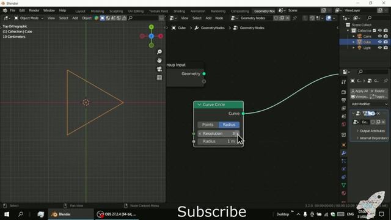The width and height of the screenshot is (391, 220).
Task: Switch to the UV Editing workspace tab
Action: coord(136,11)
